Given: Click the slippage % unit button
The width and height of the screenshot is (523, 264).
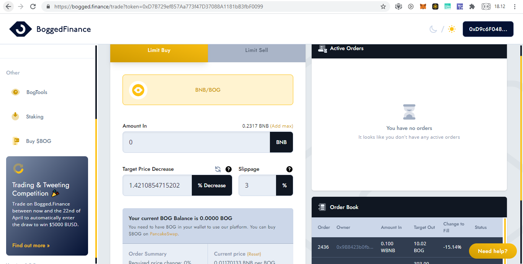Looking at the screenshot, I should (284, 185).
